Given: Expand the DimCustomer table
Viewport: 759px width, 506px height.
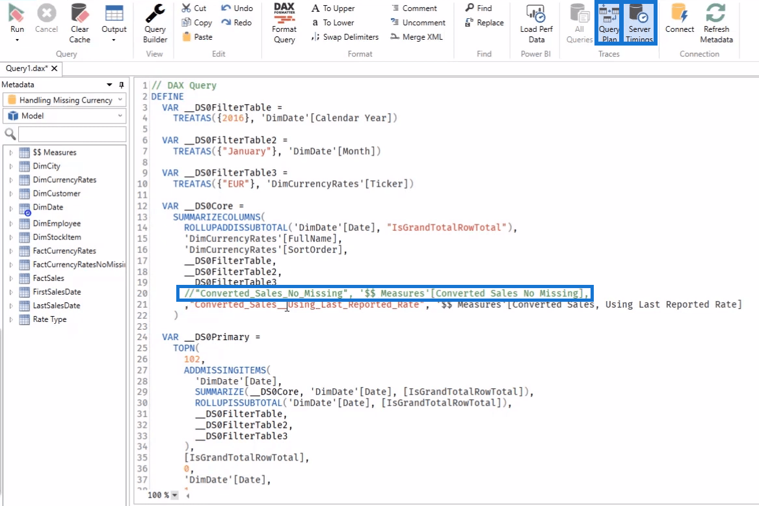Looking at the screenshot, I should click(10, 193).
